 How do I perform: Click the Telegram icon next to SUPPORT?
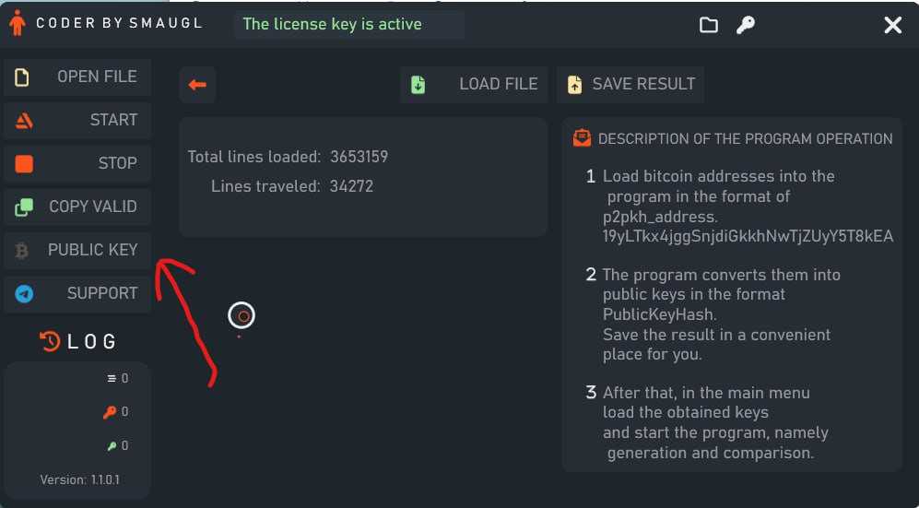(x=24, y=293)
